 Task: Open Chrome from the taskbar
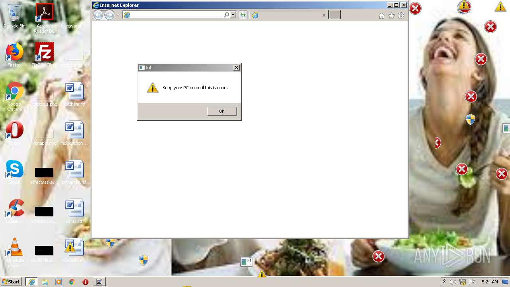click(72, 282)
